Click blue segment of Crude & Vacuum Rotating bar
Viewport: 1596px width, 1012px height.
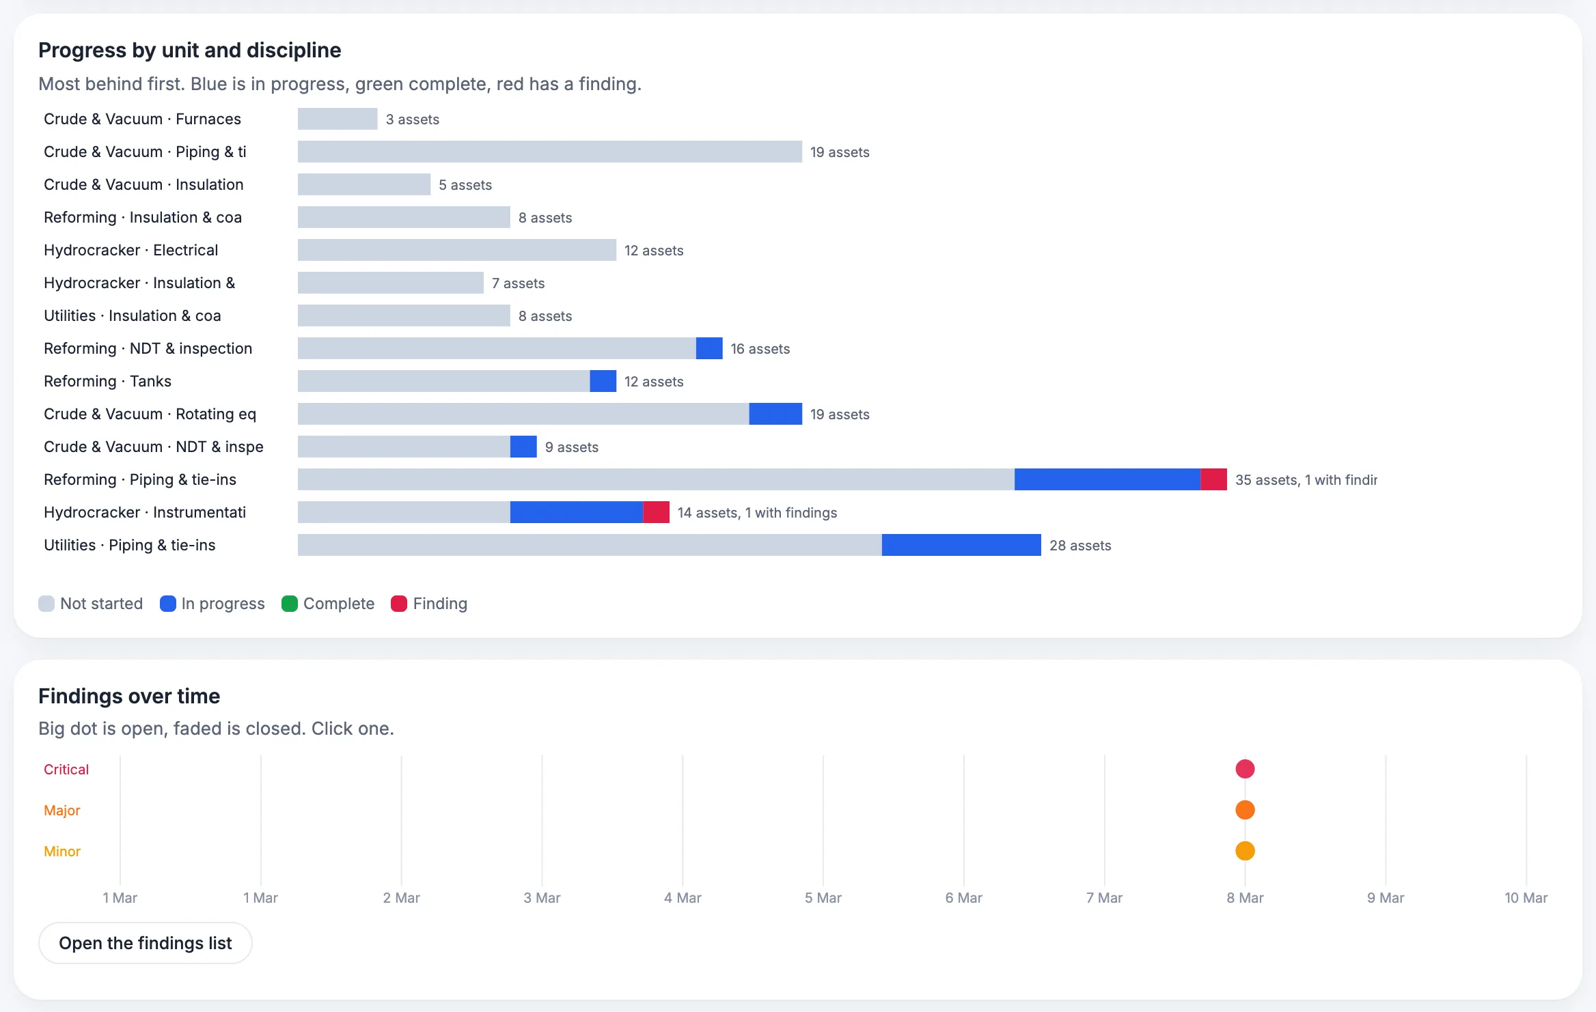[x=775, y=414]
